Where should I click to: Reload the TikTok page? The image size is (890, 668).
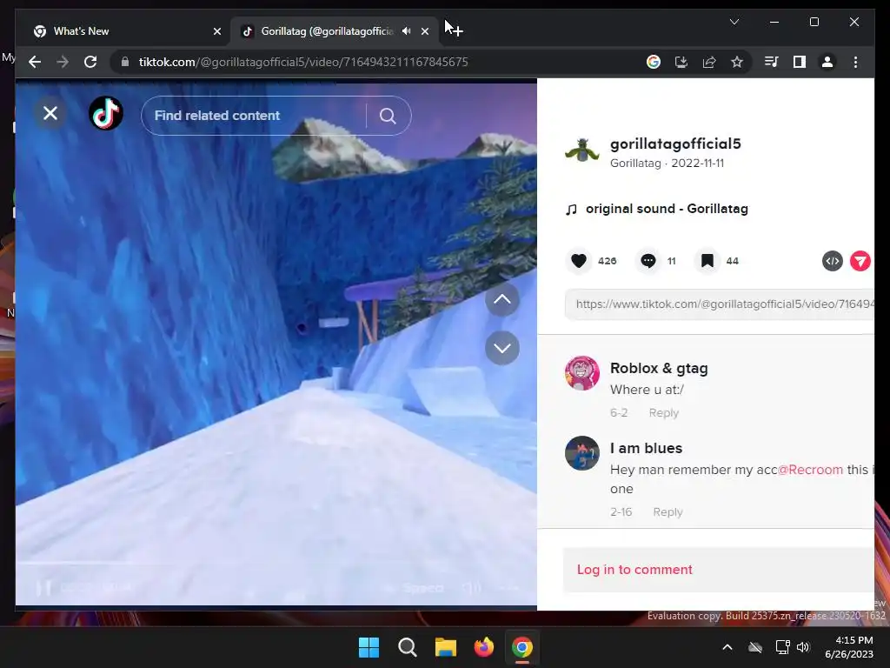pyautogui.click(x=90, y=62)
